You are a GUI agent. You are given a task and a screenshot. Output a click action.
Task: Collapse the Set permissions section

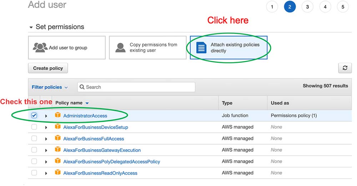coord(31,27)
